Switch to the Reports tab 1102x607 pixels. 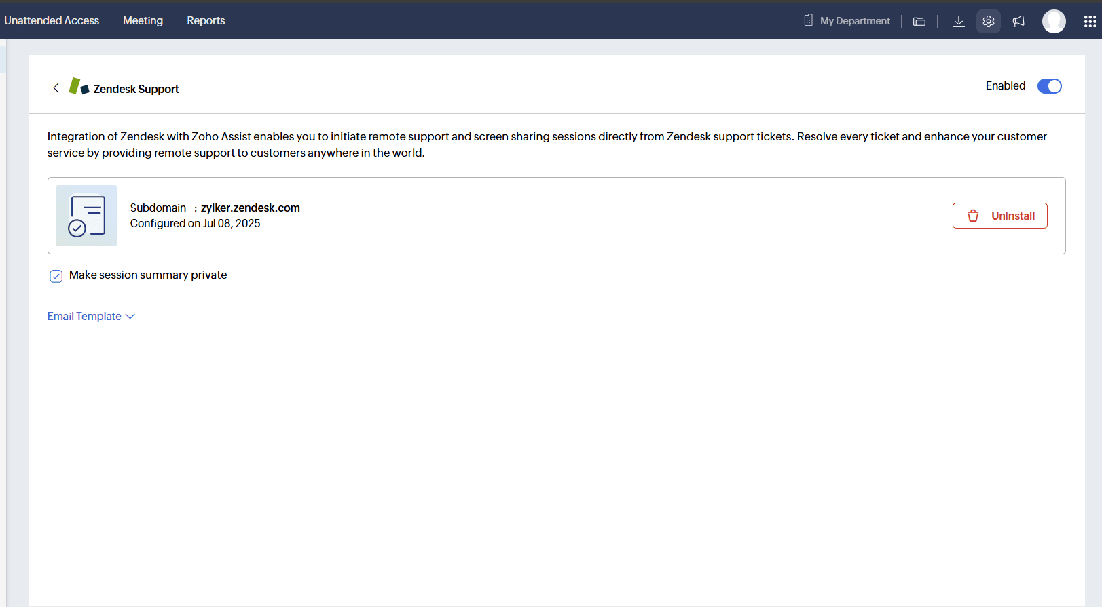click(x=206, y=21)
